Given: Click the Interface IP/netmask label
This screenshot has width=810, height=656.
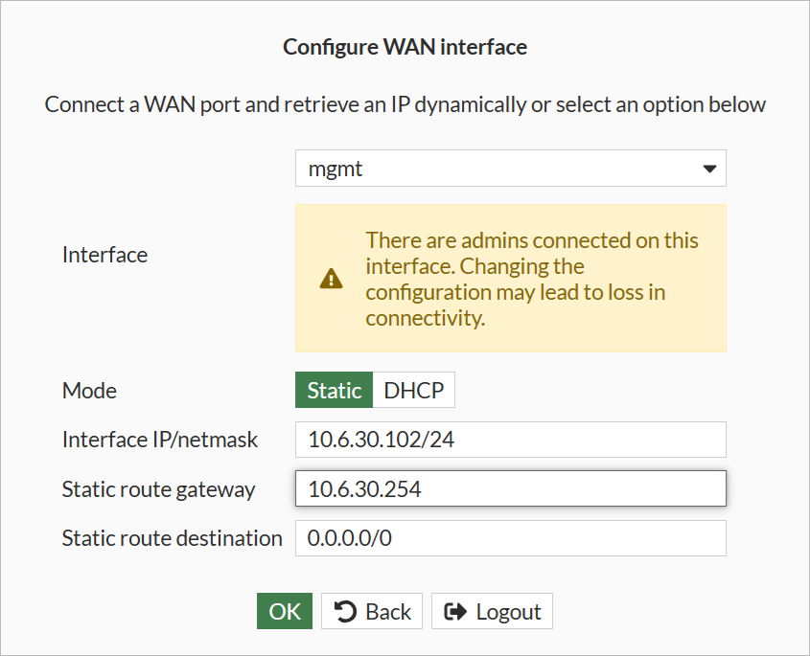Looking at the screenshot, I should coord(160,440).
